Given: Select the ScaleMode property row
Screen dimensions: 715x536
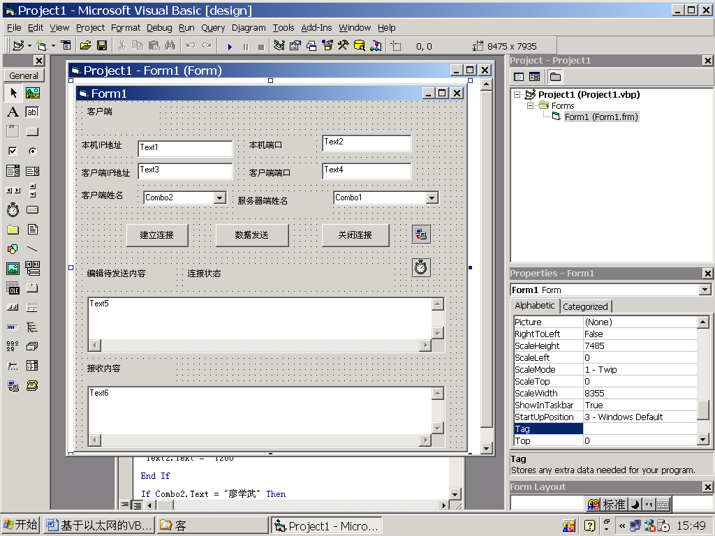Looking at the screenshot, I should [605, 369].
